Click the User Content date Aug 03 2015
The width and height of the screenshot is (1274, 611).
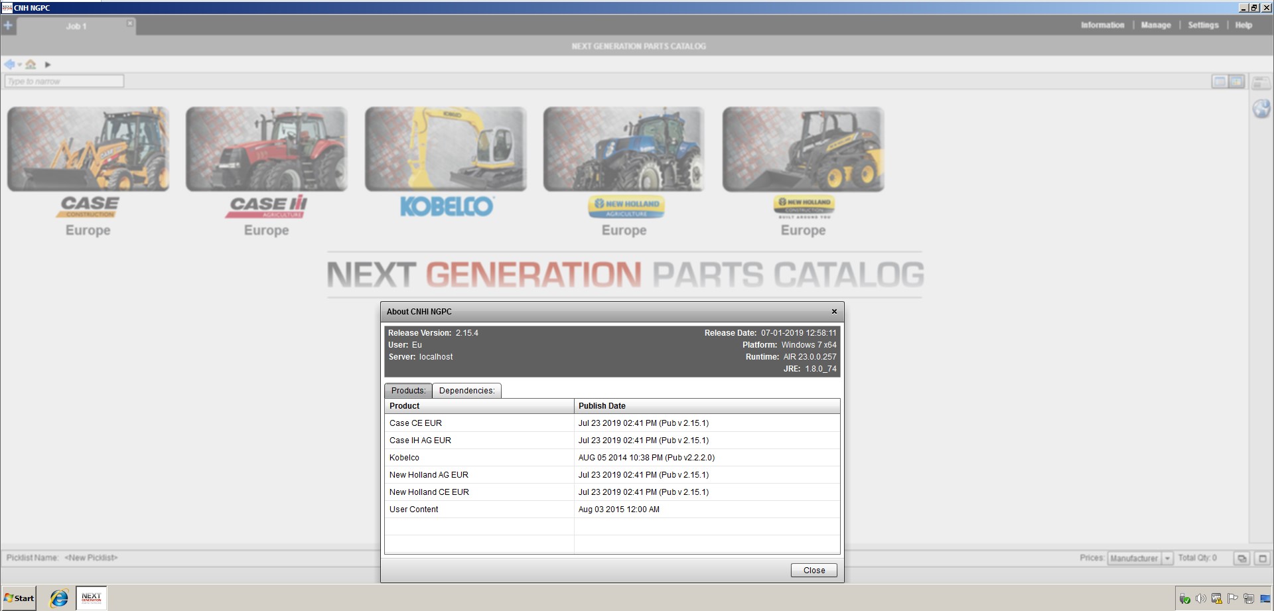click(x=619, y=509)
